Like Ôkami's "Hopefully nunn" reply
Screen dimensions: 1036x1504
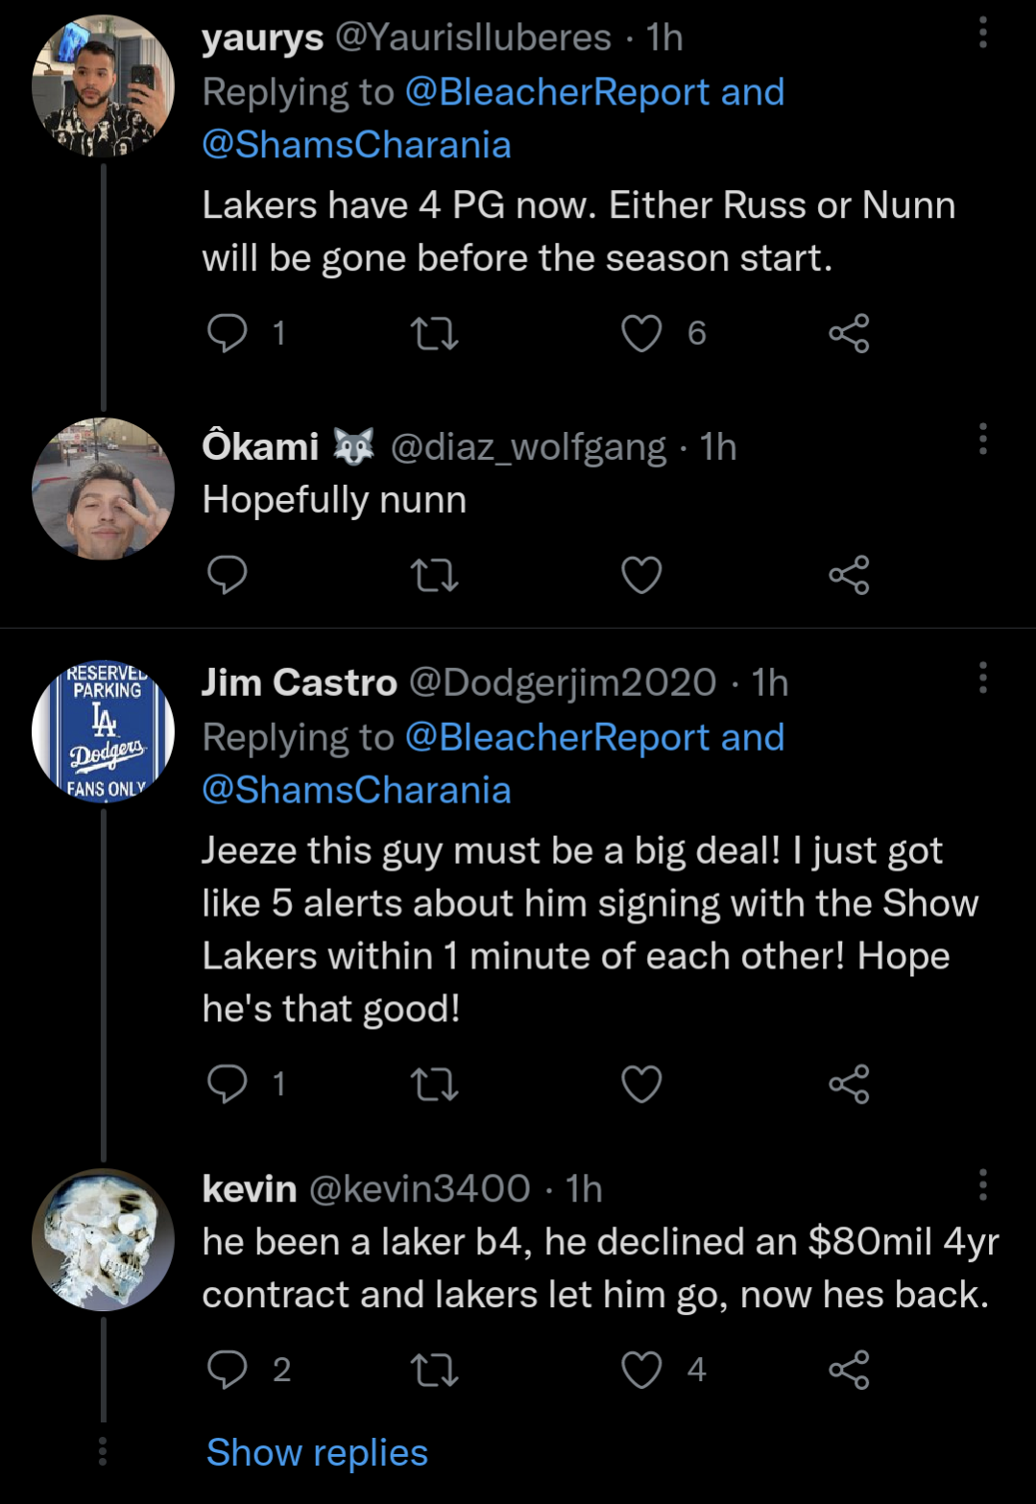pos(641,575)
